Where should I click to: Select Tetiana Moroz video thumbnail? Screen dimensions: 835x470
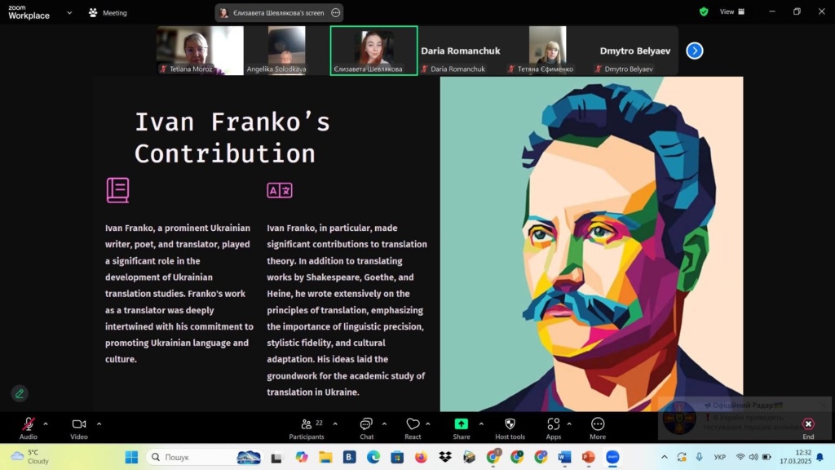click(201, 51)
